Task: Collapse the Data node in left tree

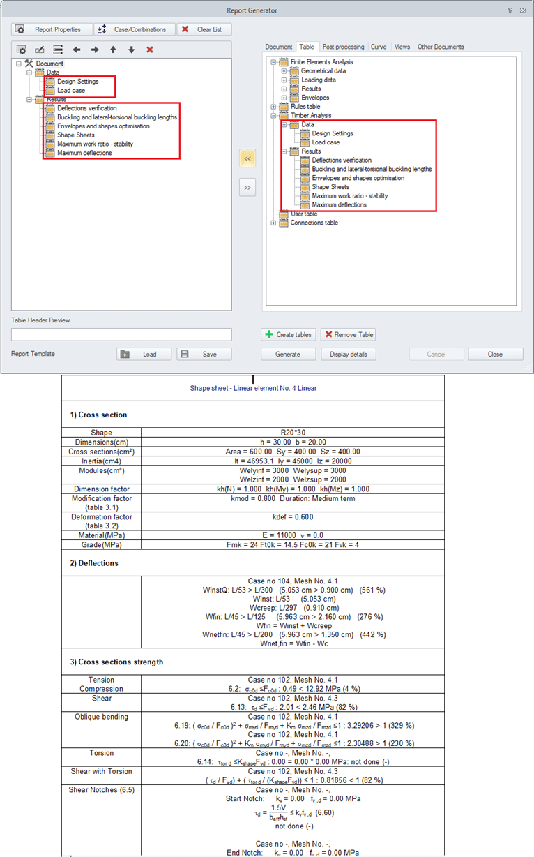Action: coord(30,73)
